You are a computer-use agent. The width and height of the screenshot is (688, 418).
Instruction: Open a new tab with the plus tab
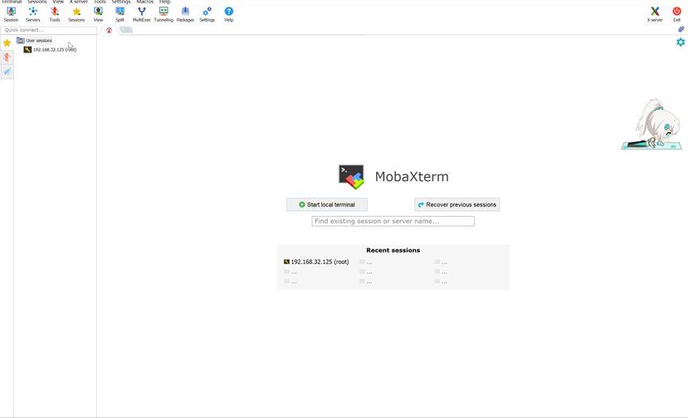coord(126,30)
